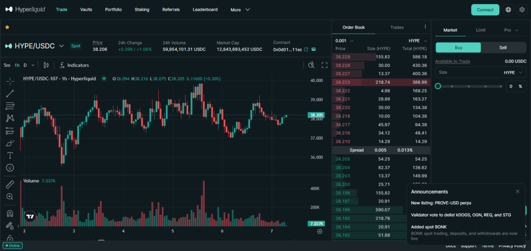The width and height of the screenshot is (531, 251).
Task: Open candlestick chart type selector
Action: pos(46,65)
